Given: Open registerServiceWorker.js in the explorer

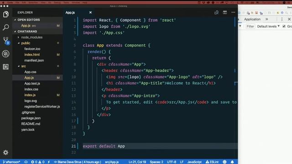Looking at the screenshot, I should pyautogui.click(x=42, y=107).
